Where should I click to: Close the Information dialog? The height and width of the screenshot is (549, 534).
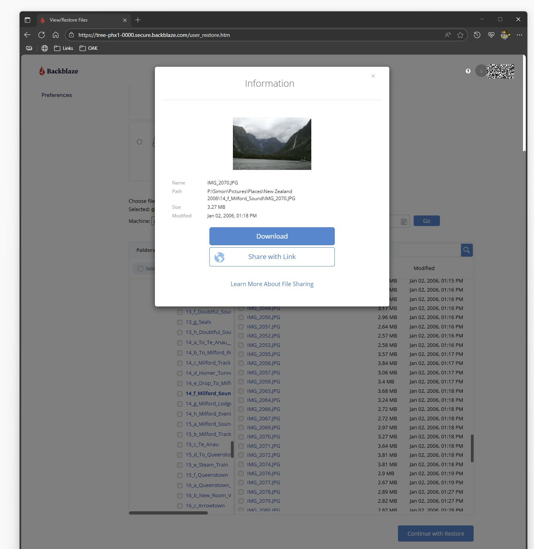[x=373, y=76]
